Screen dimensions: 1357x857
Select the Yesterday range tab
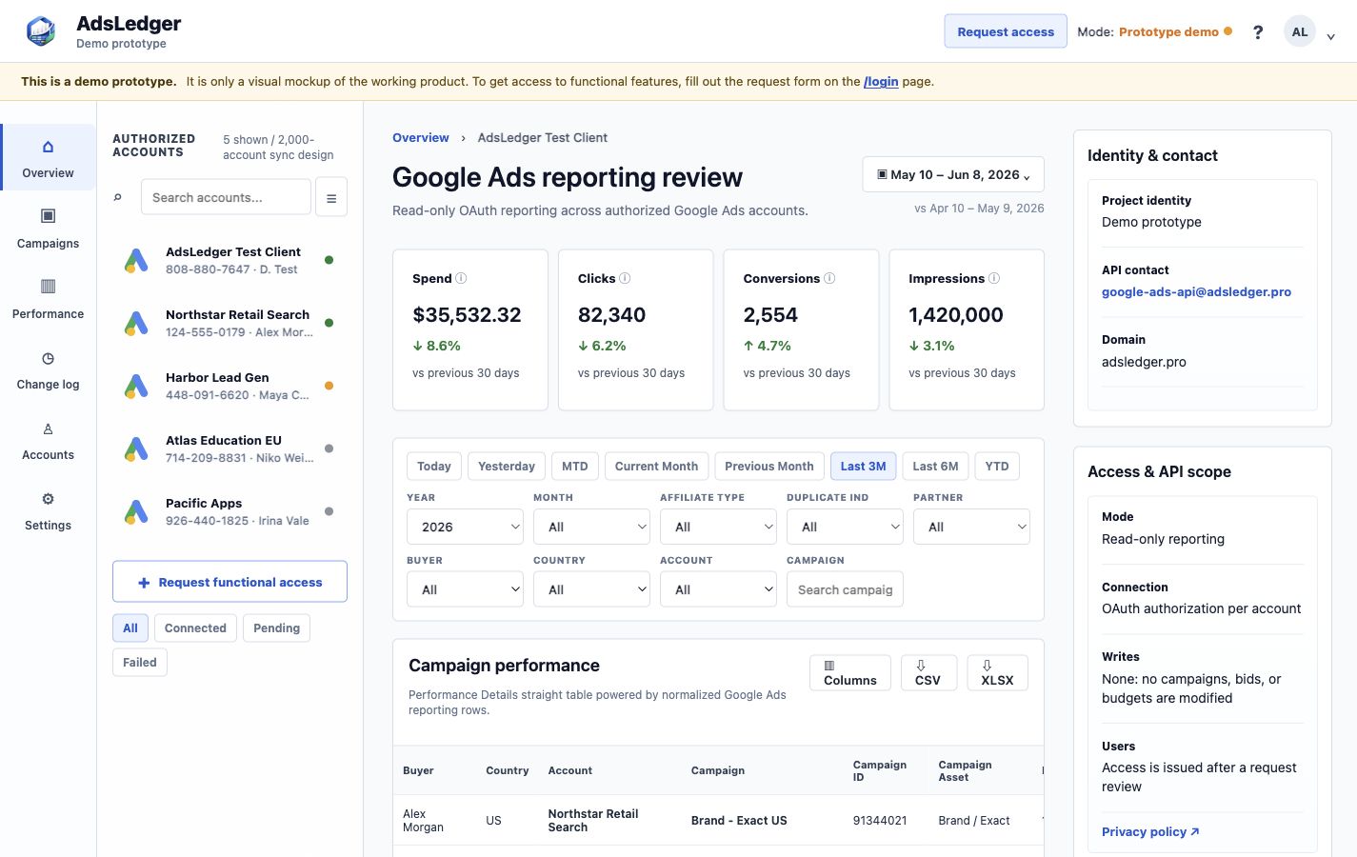(507, 466)
